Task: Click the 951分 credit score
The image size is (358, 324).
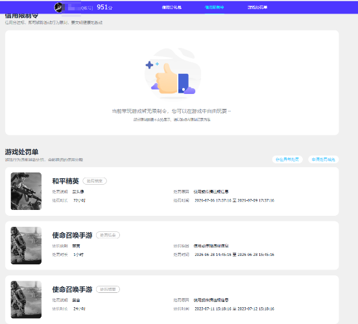Action: pyautogui.click(x=104, y=7)
